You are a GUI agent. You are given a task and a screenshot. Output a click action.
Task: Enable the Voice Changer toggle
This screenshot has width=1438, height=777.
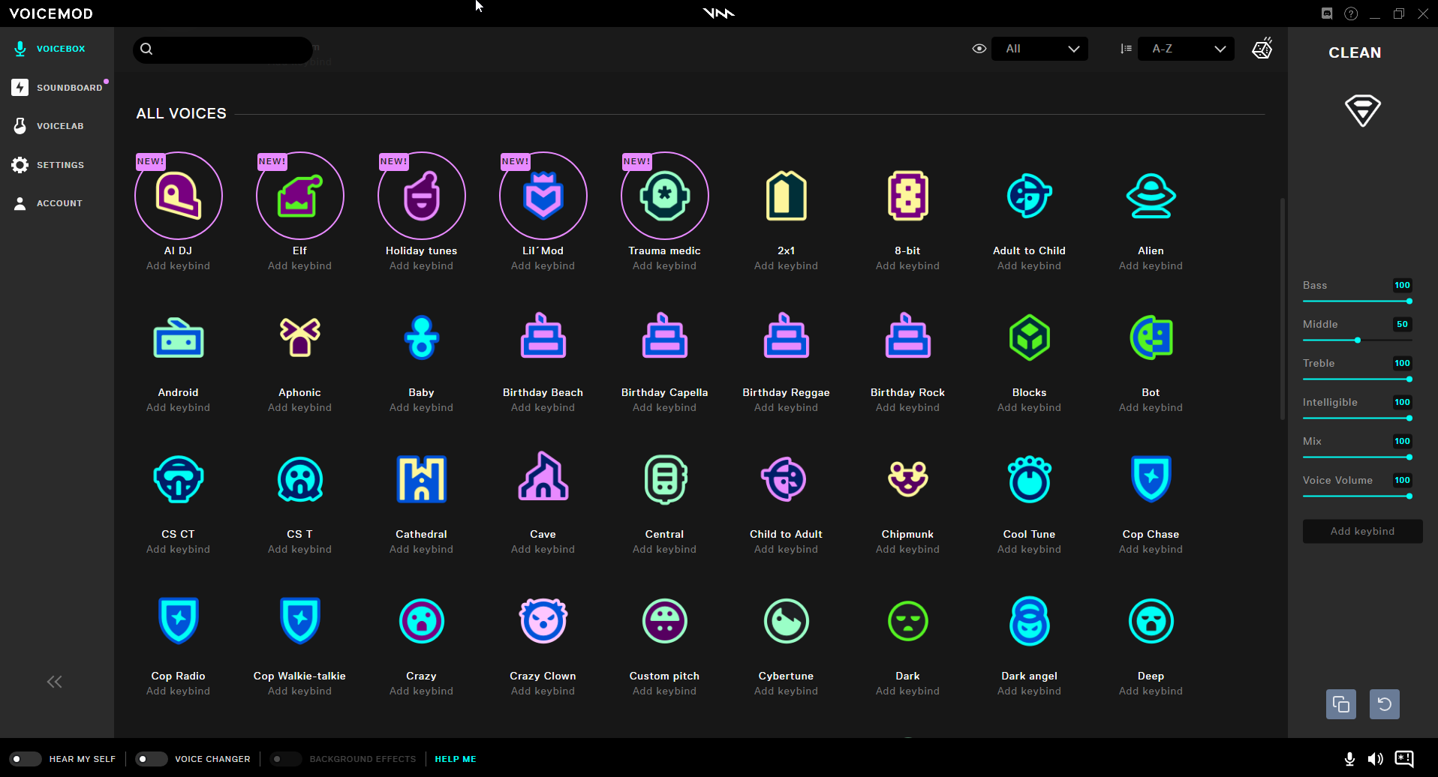tap(151, 759)
